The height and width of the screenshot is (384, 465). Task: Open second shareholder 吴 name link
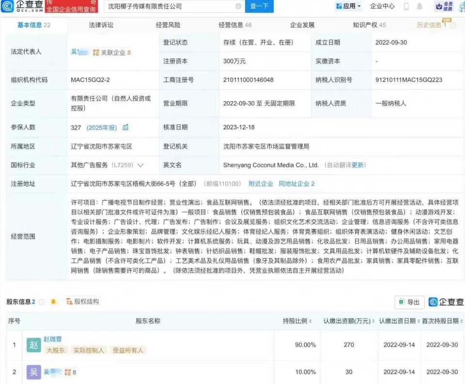tap(52, 372)
